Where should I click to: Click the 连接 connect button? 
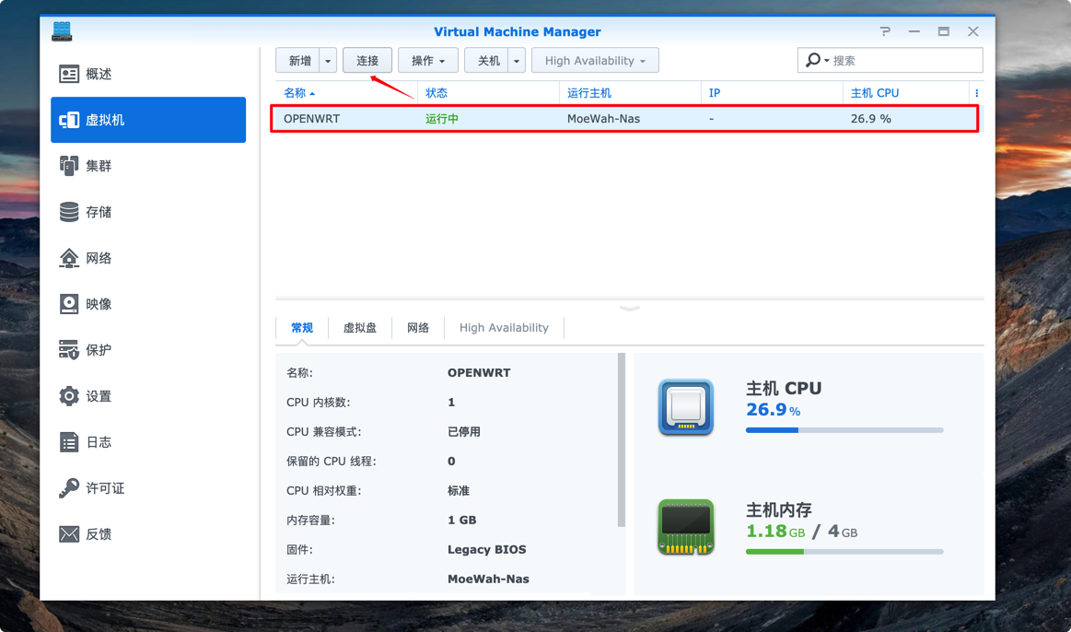[x=367, y=60]
